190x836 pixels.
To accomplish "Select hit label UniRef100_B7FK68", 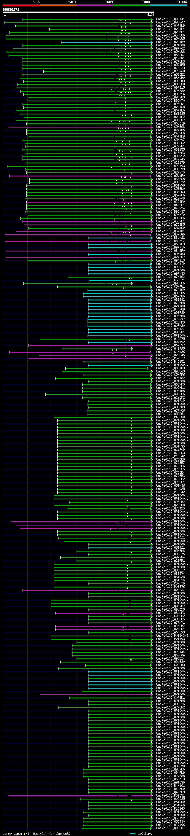I will [170, 71].
